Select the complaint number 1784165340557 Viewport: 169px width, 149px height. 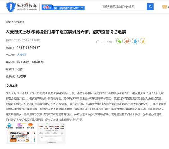pos(28,48)
